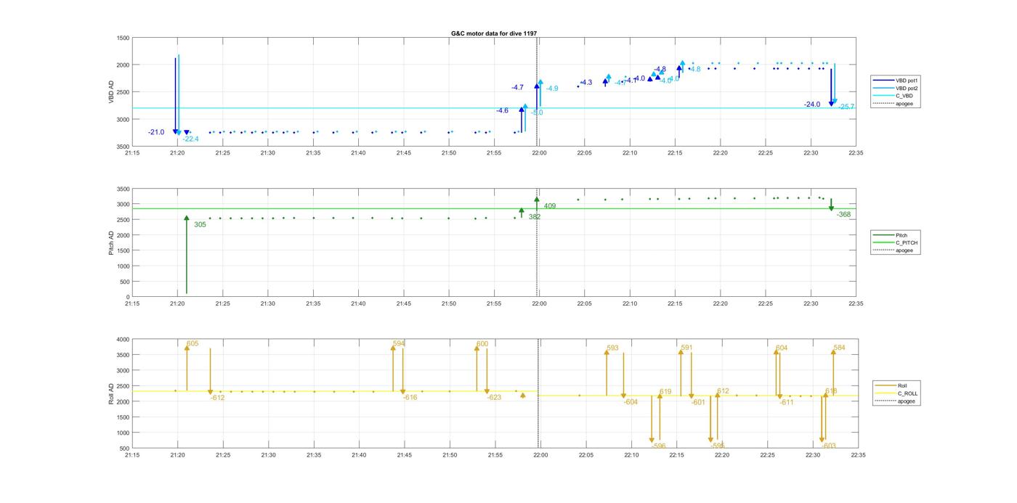Screen dimensions: 1017x503
Task: Click the 'VBD AD' y-axis label
Action: (x=112, y=92)
